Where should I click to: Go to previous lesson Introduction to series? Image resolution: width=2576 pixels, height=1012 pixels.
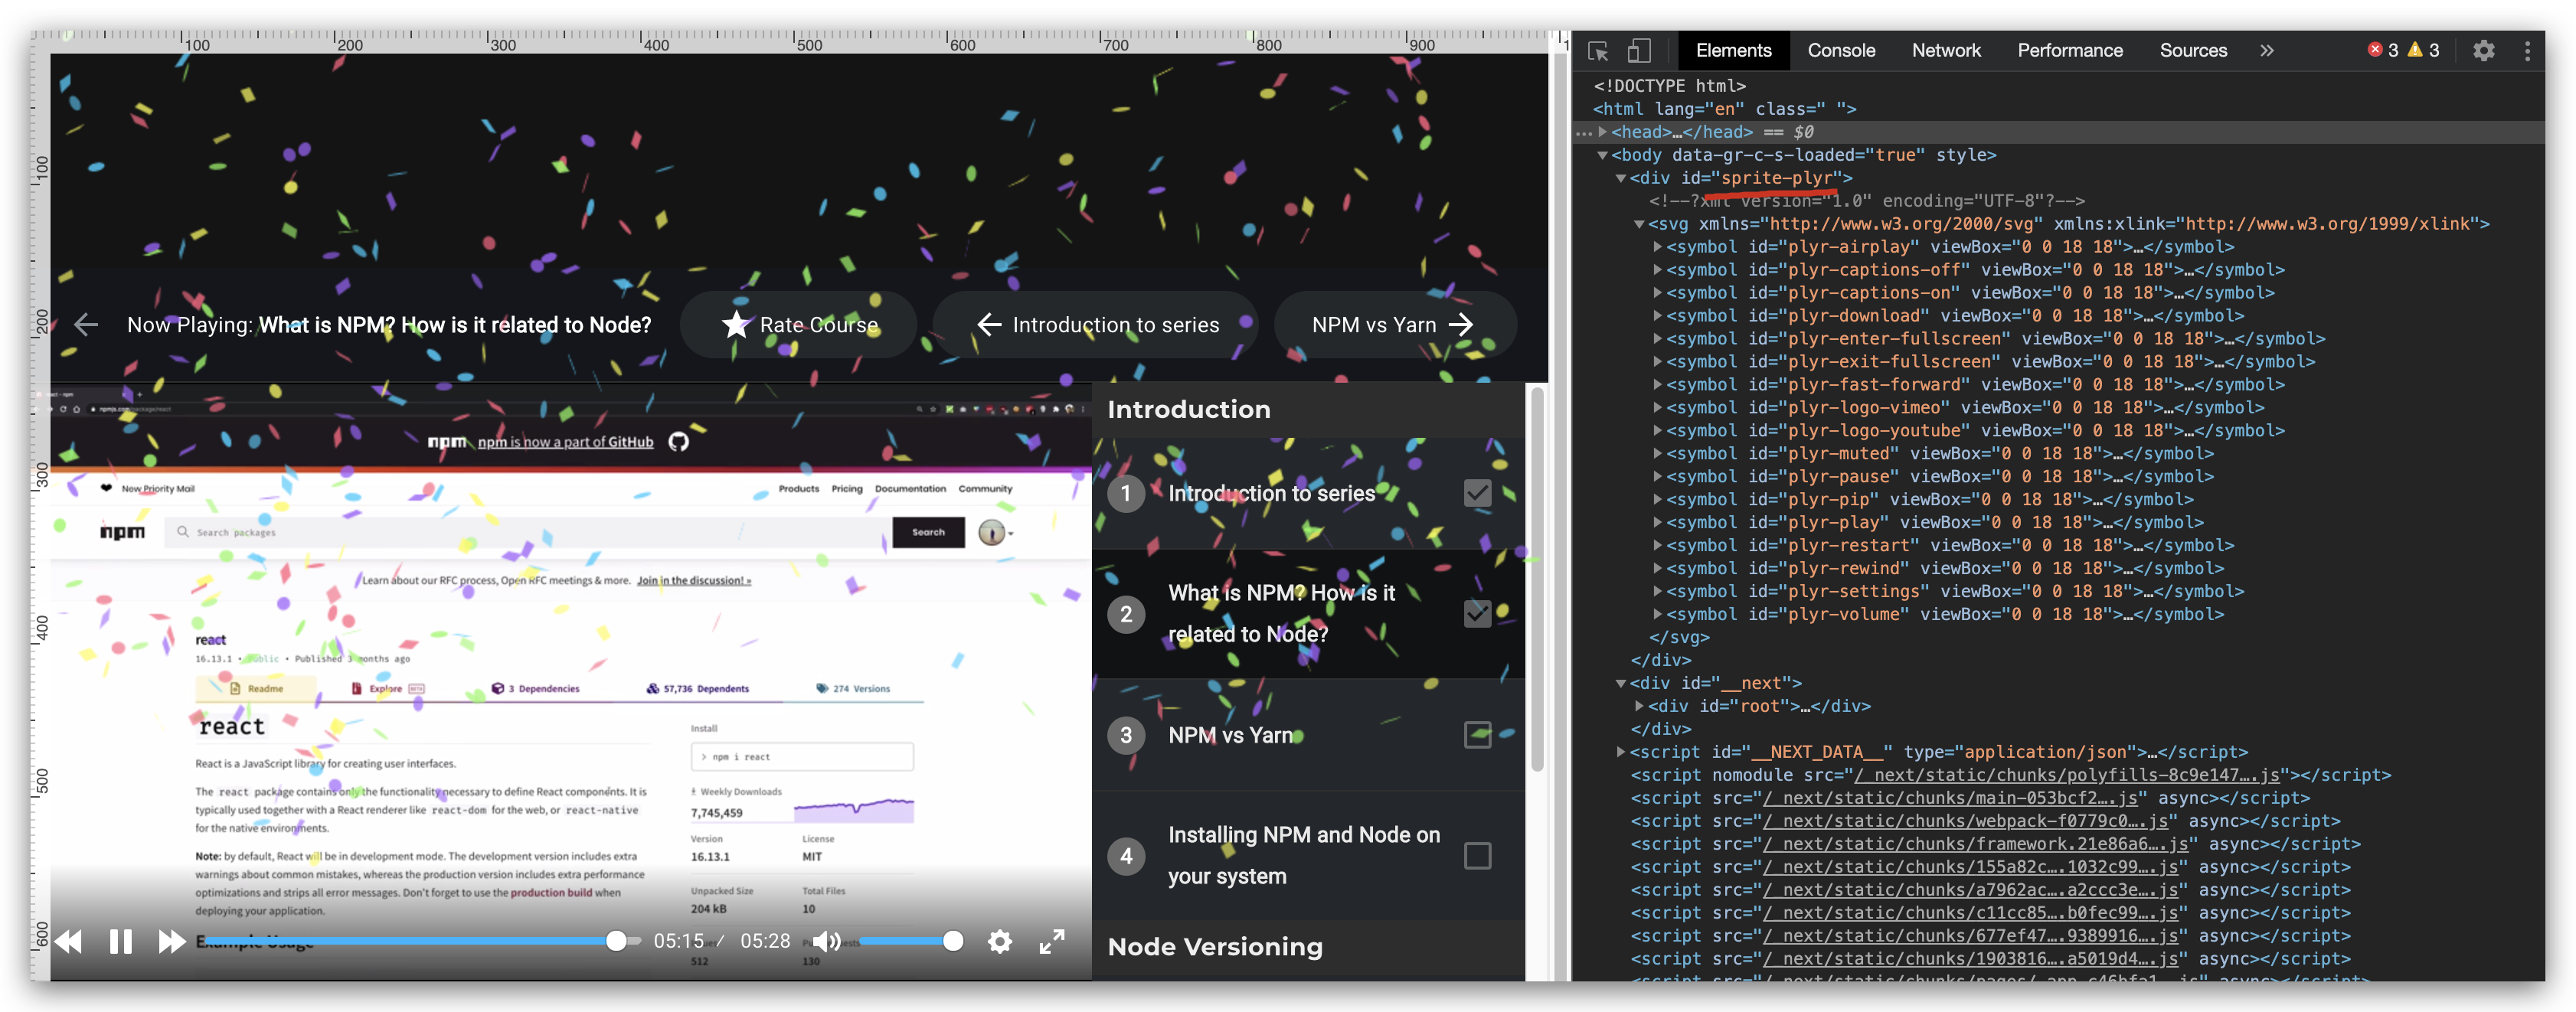1096,324
